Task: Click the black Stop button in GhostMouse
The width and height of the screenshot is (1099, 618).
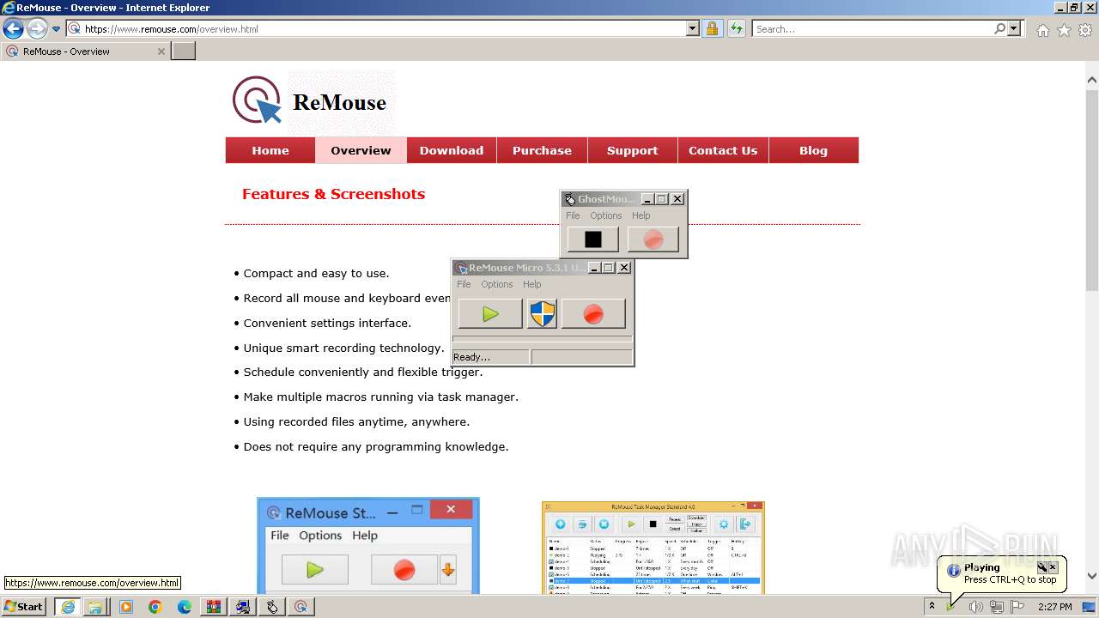Action: pyautogui.click(x=592, y=239)
